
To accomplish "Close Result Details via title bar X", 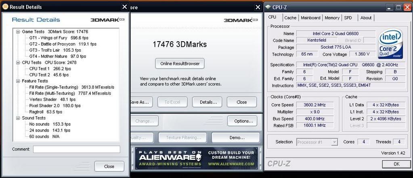I will (x=125, y=7).
